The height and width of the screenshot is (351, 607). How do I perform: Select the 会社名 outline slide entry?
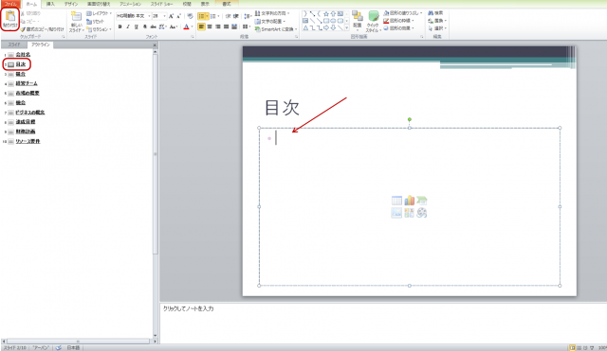pyautogui.click(x=23, y=55)
